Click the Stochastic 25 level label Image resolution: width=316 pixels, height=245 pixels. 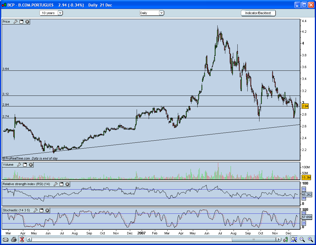click(x=304, y=223)
